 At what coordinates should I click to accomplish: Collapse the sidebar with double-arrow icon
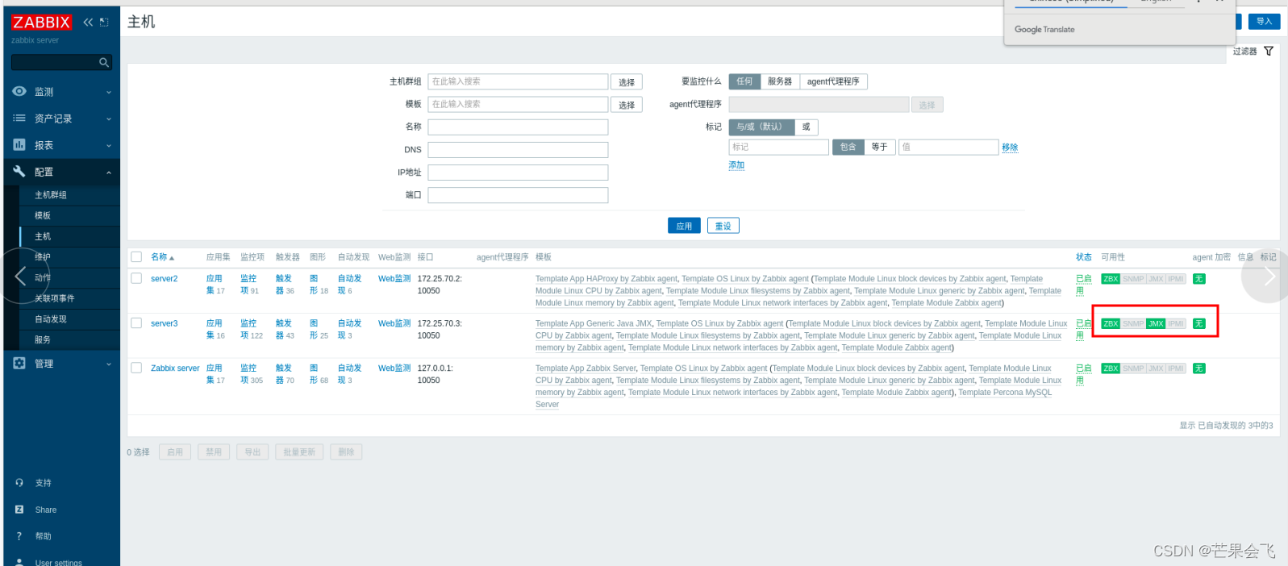click(x=88, y=22)
